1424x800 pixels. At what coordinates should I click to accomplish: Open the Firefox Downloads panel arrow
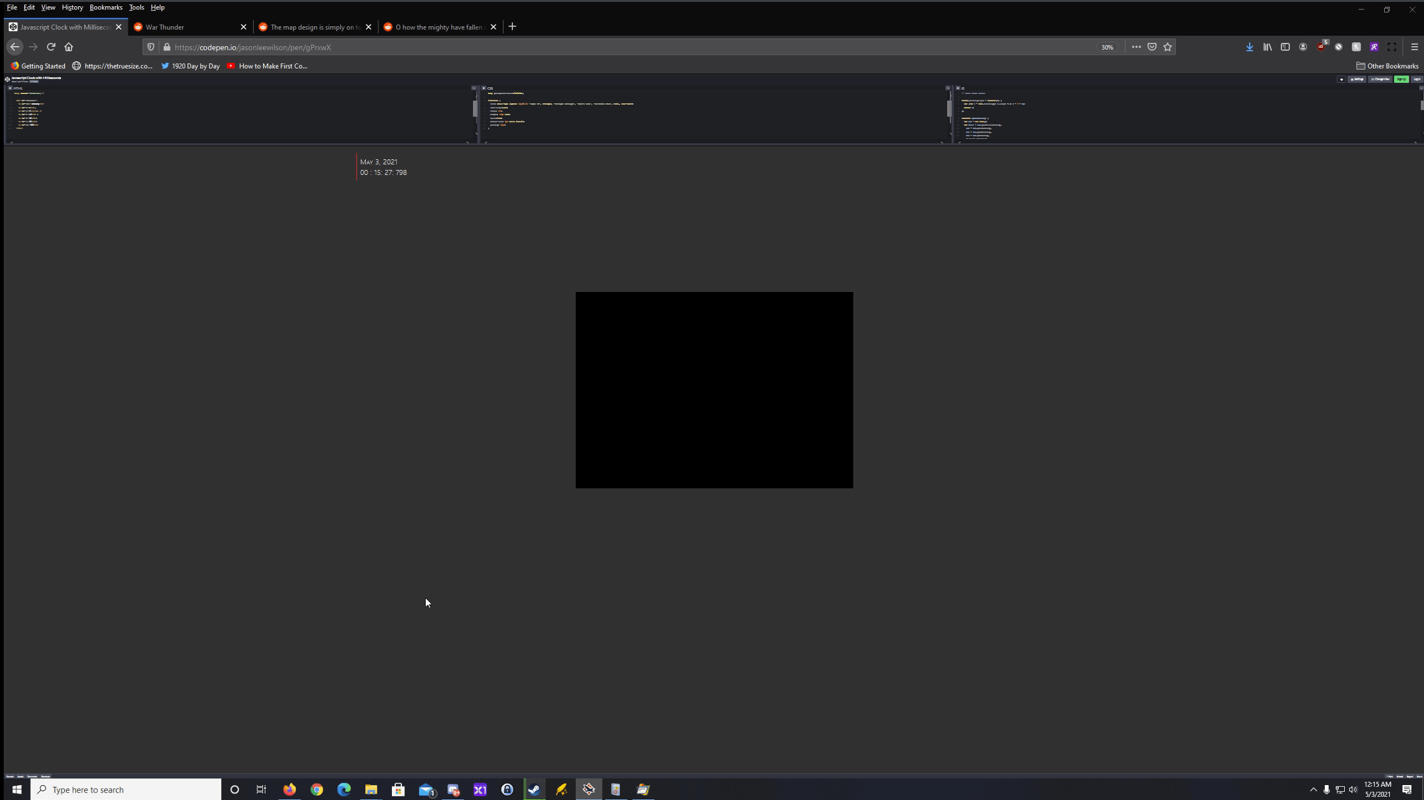[x=1250, y=47]
